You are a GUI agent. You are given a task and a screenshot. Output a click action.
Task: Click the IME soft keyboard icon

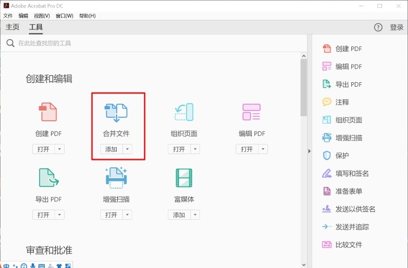tap(41, 266)
